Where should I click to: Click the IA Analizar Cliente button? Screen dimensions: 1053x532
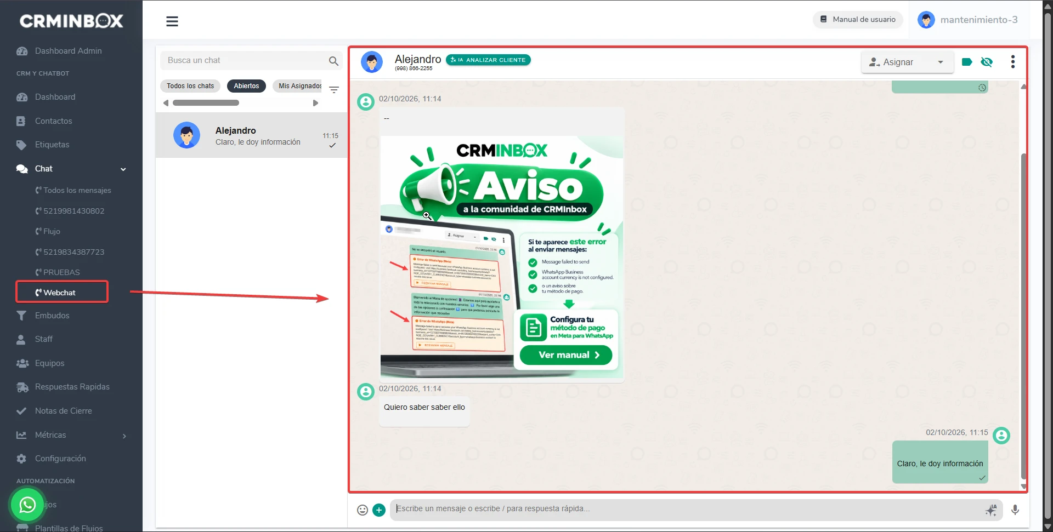[488, 60]
